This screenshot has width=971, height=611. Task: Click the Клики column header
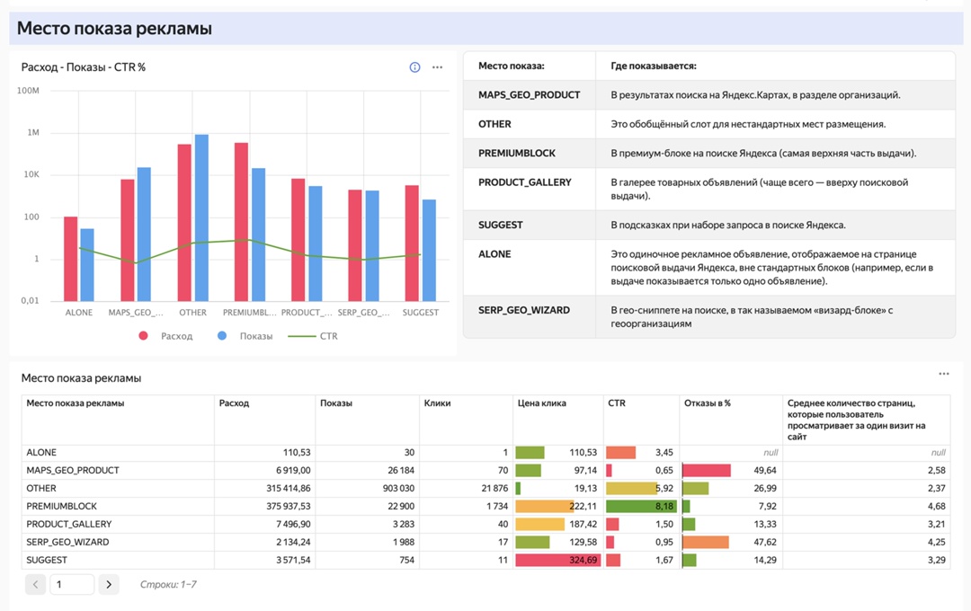(x=437, y=403)
